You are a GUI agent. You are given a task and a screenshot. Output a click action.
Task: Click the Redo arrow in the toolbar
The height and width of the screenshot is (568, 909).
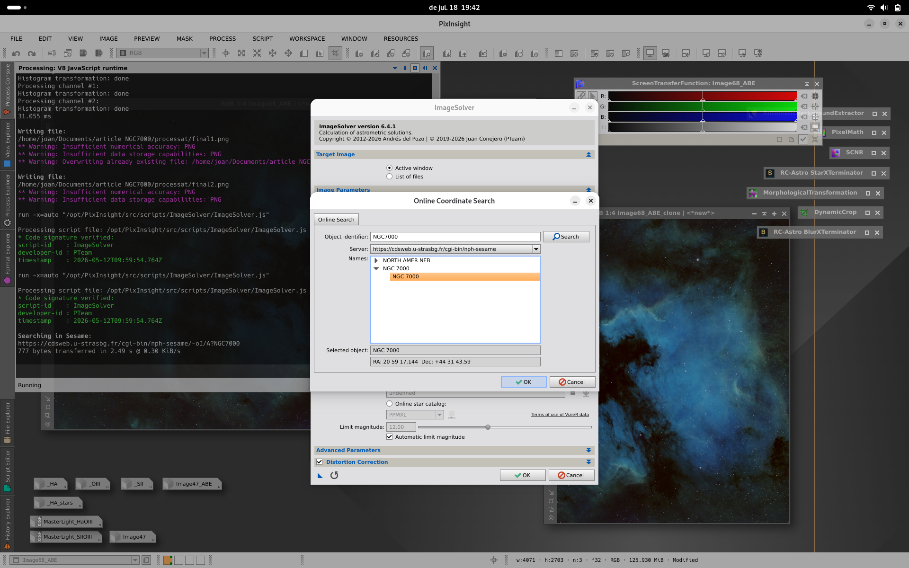(x=32, y=53)
